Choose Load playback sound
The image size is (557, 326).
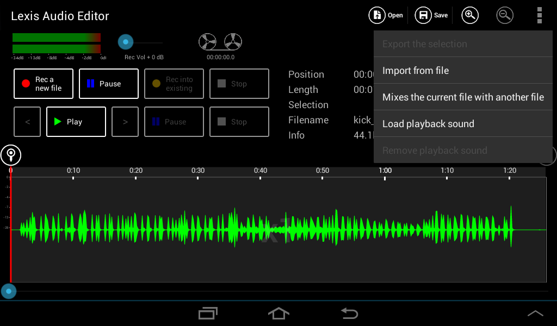pyautogui.click(x=463, y=123)
